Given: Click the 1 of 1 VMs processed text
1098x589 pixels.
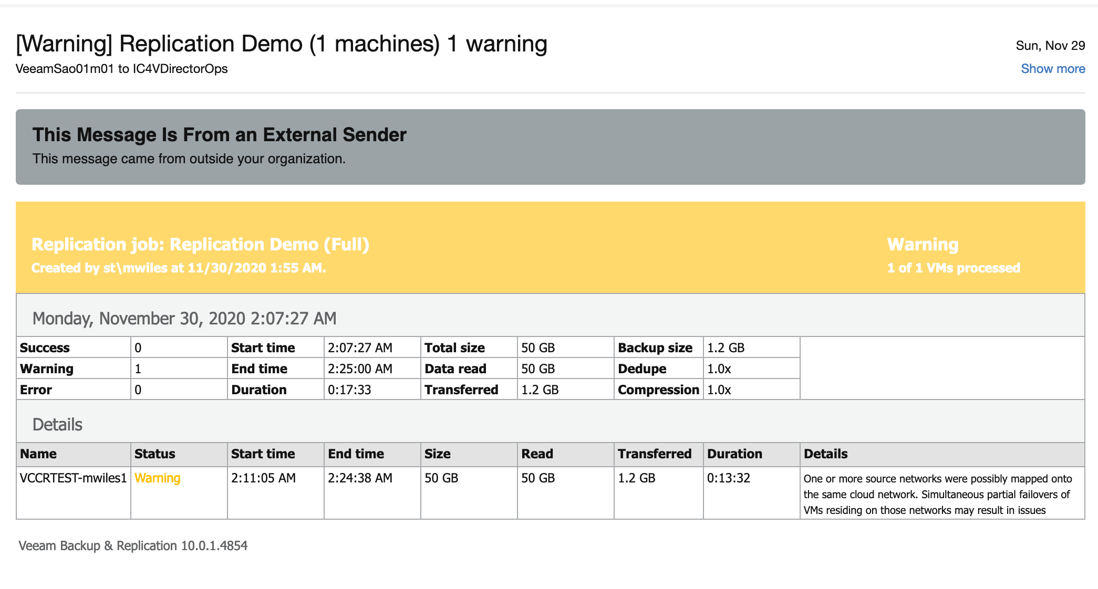Looking at the screenshot, I should [x=953, y=268].
